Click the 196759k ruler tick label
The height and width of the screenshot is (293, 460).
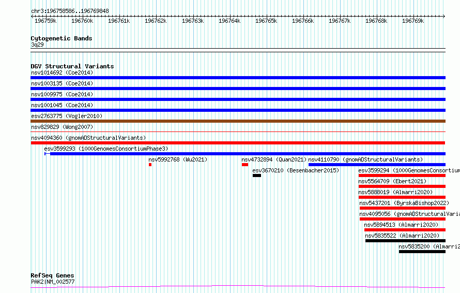[x=45, y=21]
